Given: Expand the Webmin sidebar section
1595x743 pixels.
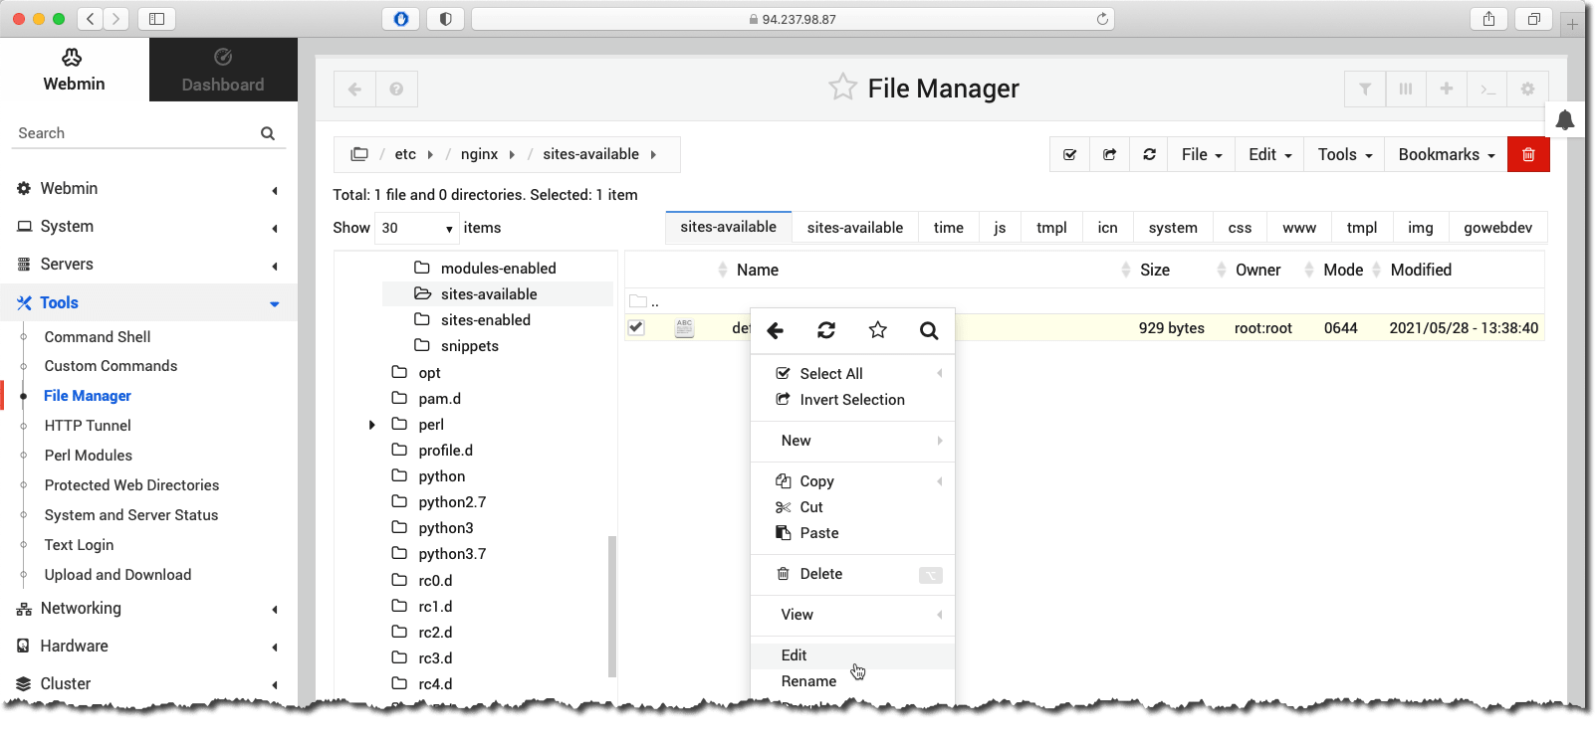Looking at the screenshot, I should coord(149,189).
